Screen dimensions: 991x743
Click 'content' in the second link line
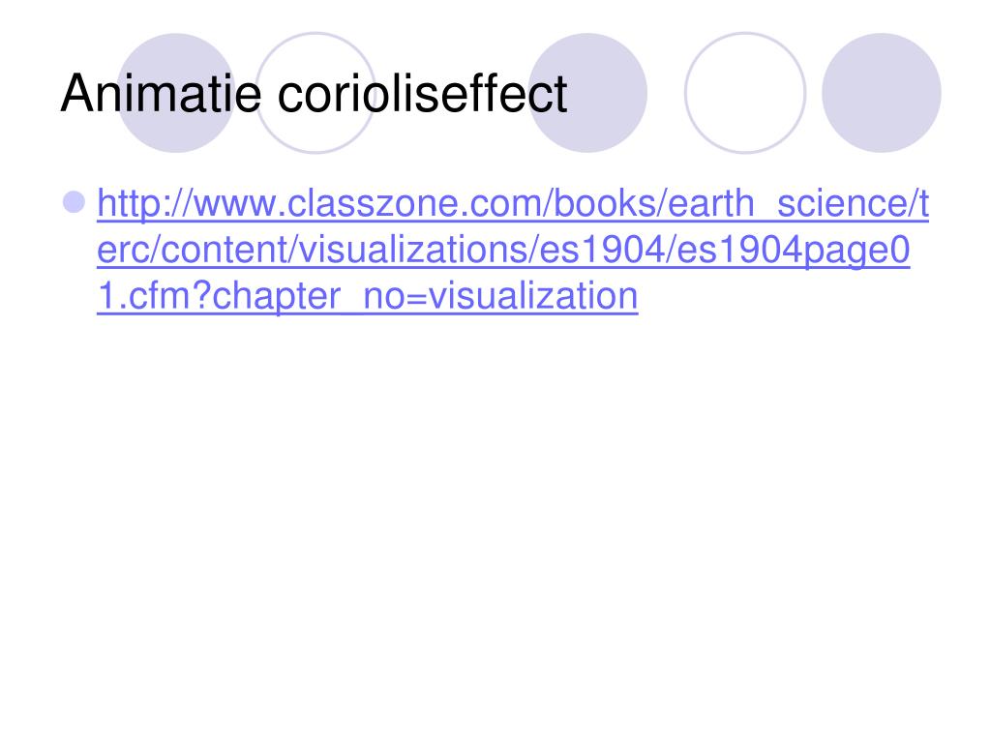[x=224, y=250]
